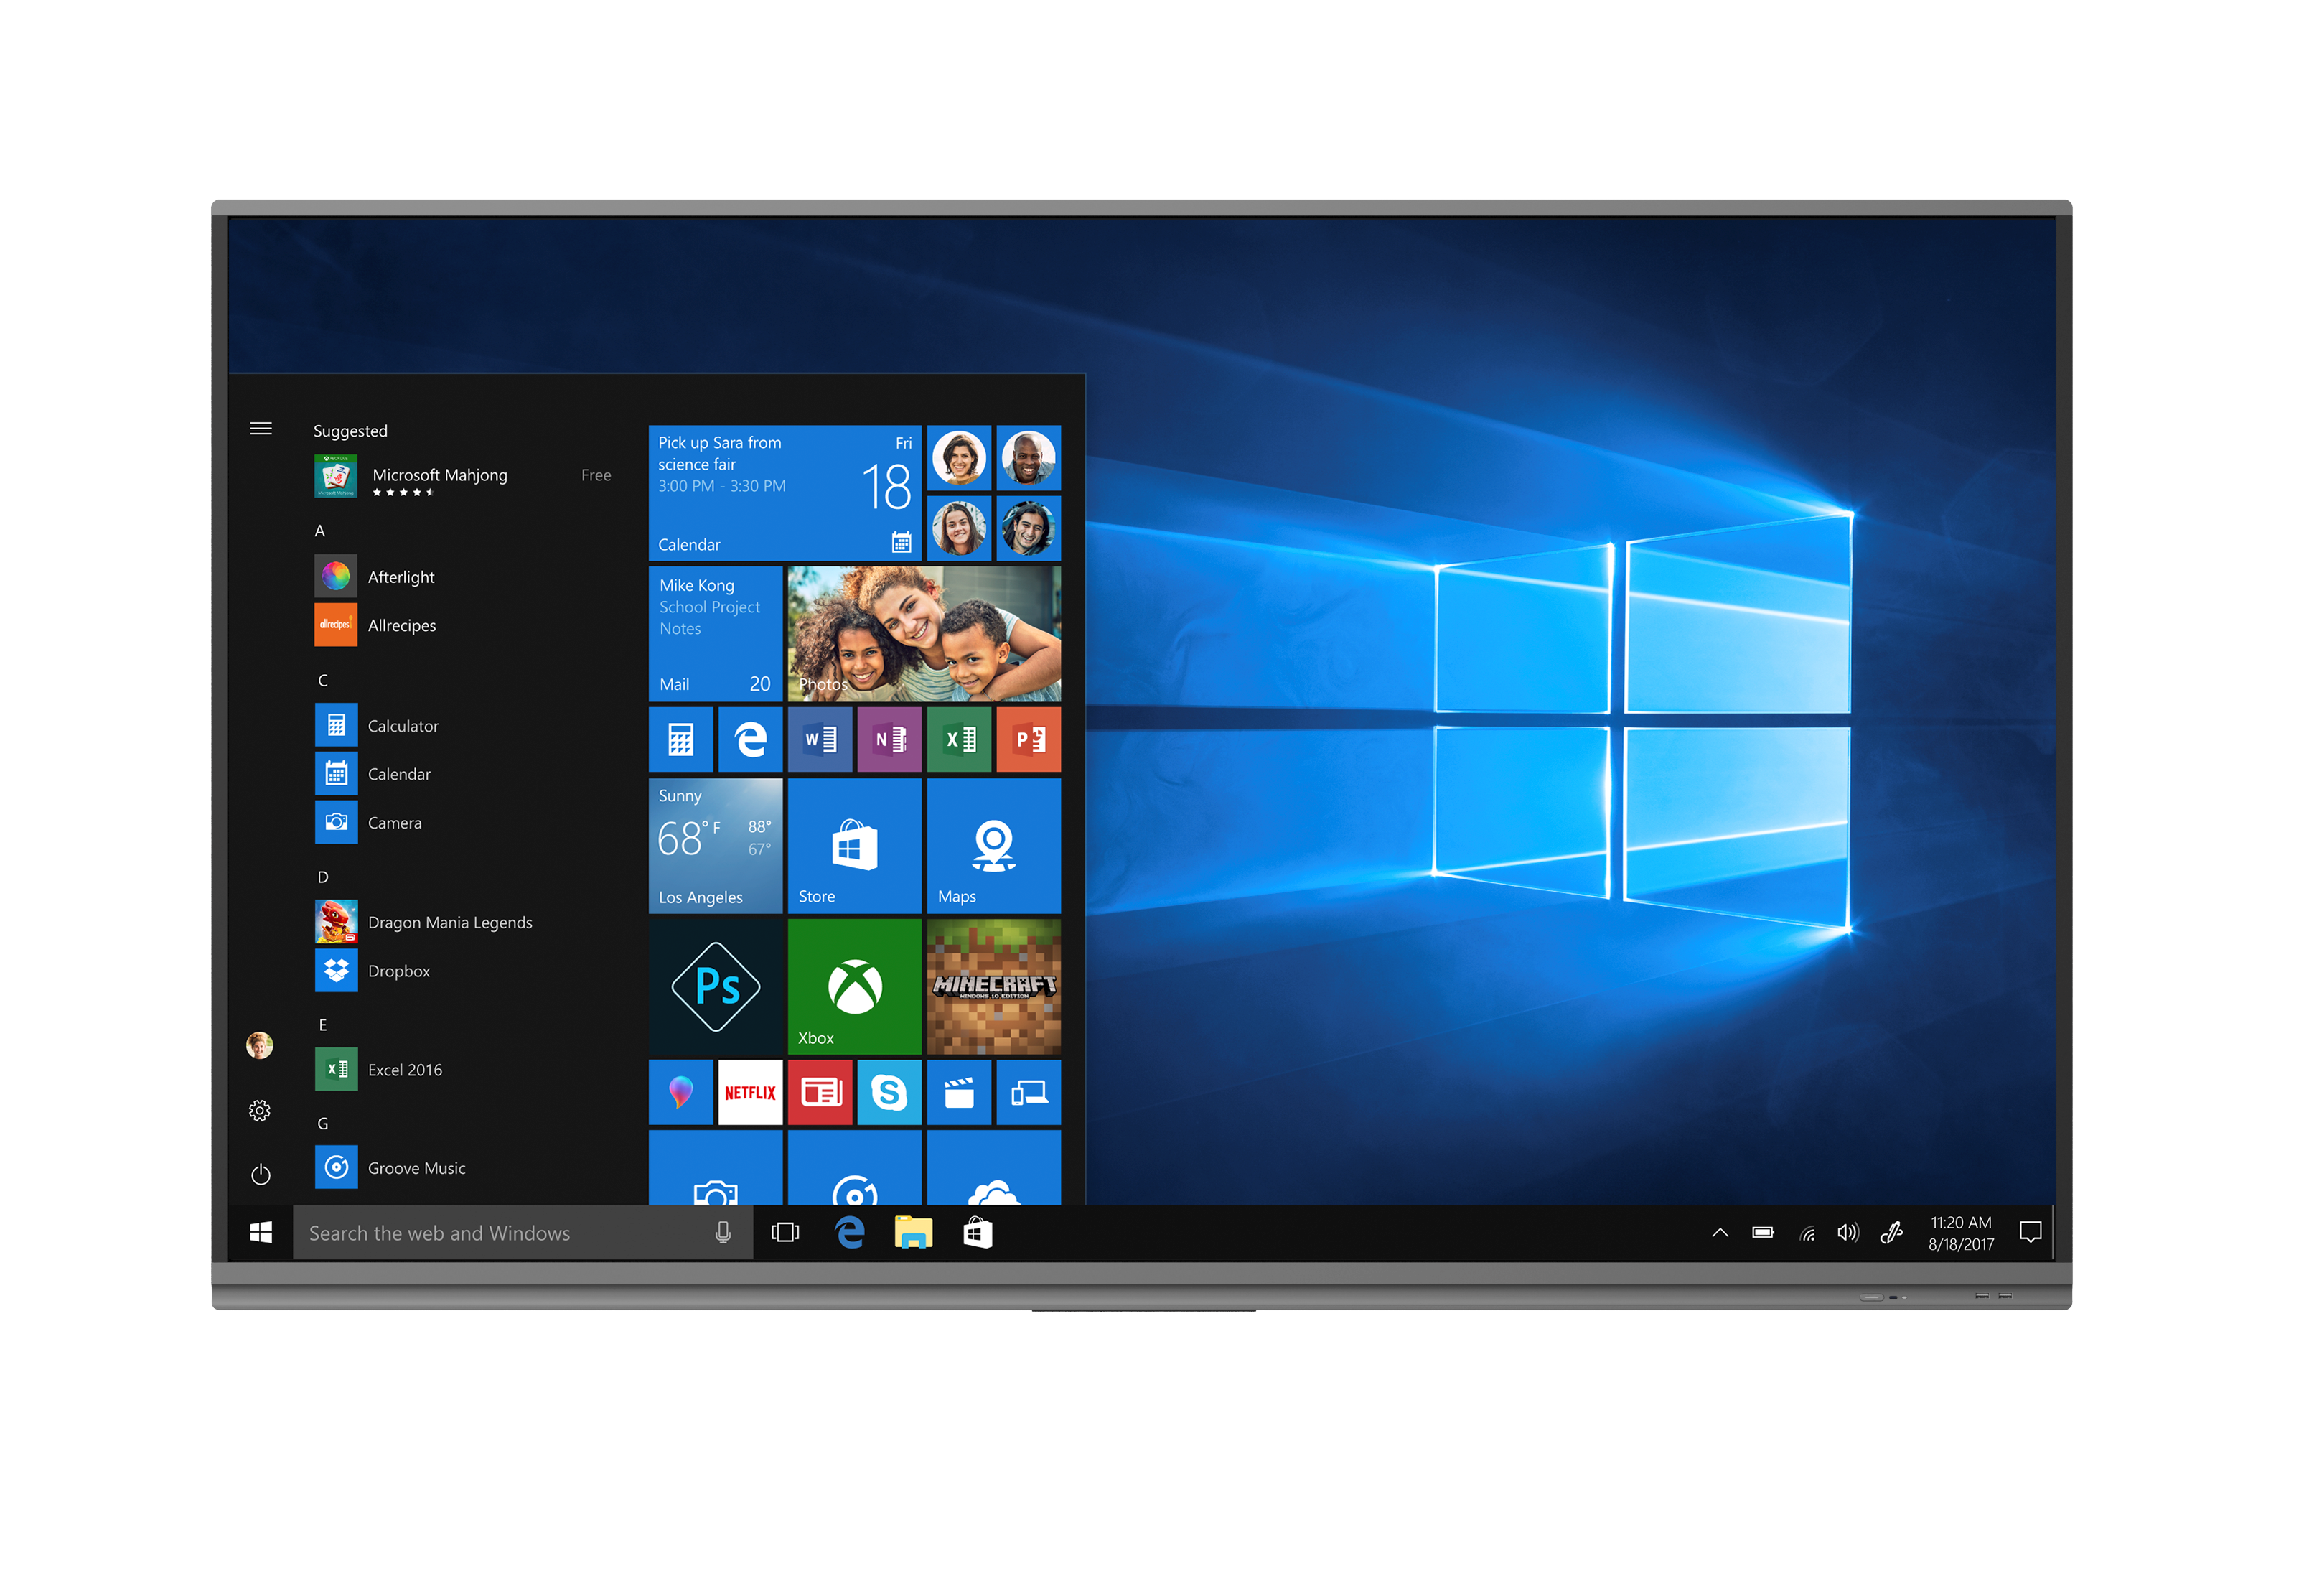Open the Movies & TV clapperboard tile
This screenshot has width=2304, height=1596.
(959, 1092)
